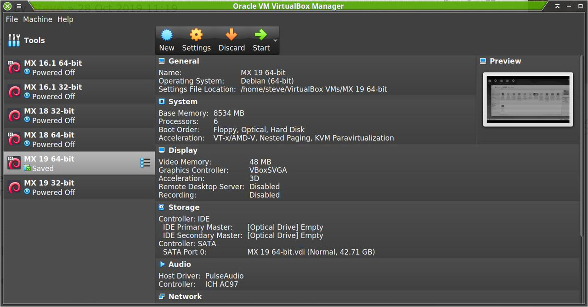Viewport: 588px width, 307px height.
Task: Click the Acceleration VT-x/AMD-V value text
Action: (x=304, y=138)
